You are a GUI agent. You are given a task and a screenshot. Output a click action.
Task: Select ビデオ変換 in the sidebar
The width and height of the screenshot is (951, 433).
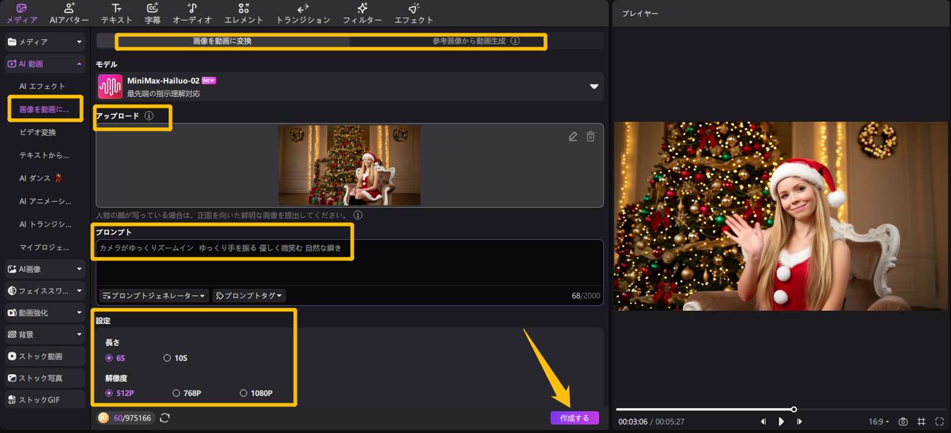click(38, 132)
